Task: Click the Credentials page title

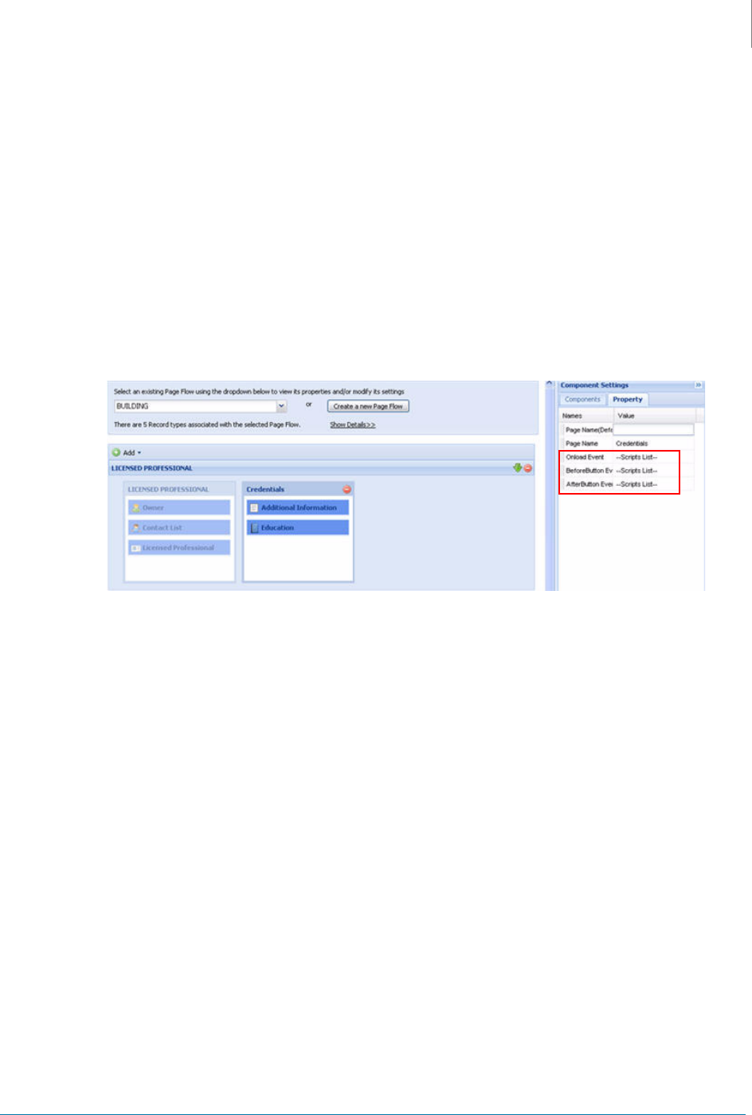Action: click(265, 489)
